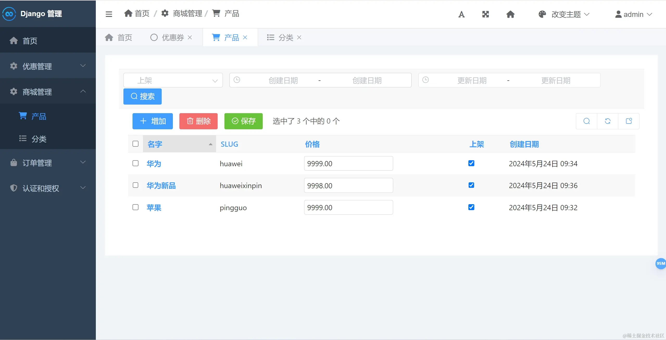Close the 优惠券 tab
Screen dimensions: 666x340
(190, 37)
